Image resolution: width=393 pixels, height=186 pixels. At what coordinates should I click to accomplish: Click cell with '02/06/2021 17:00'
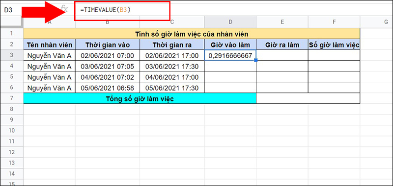point(172,55)
